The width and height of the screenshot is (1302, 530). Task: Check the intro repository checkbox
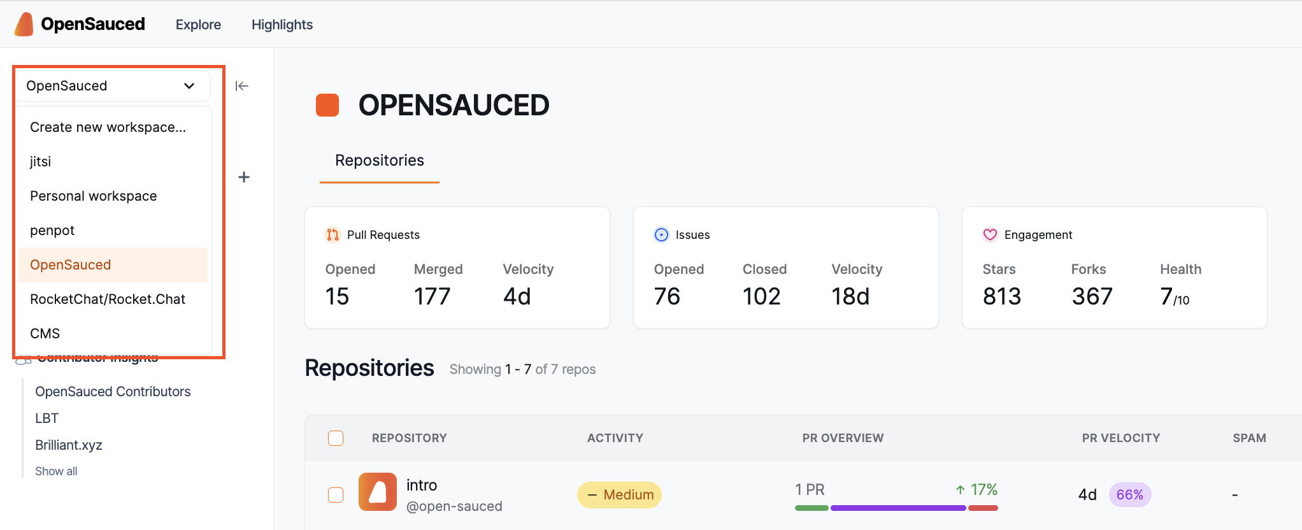pos(336,495)
